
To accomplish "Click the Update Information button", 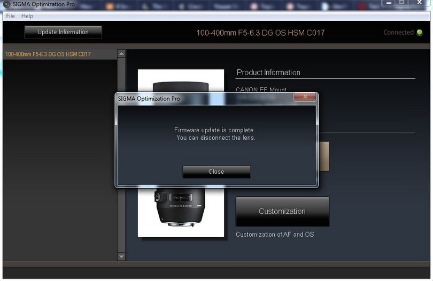I will 63,32.
